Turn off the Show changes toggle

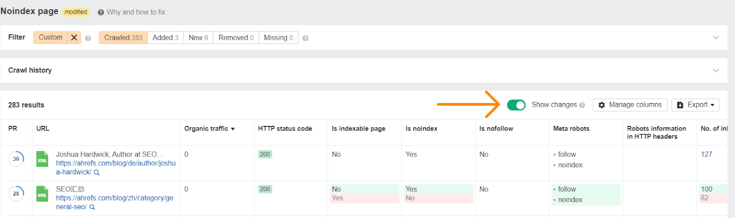(x=516, y=105)
